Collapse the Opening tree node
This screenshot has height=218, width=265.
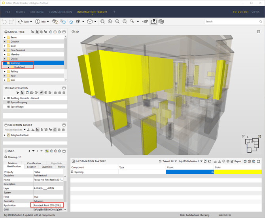pos(5,63)
